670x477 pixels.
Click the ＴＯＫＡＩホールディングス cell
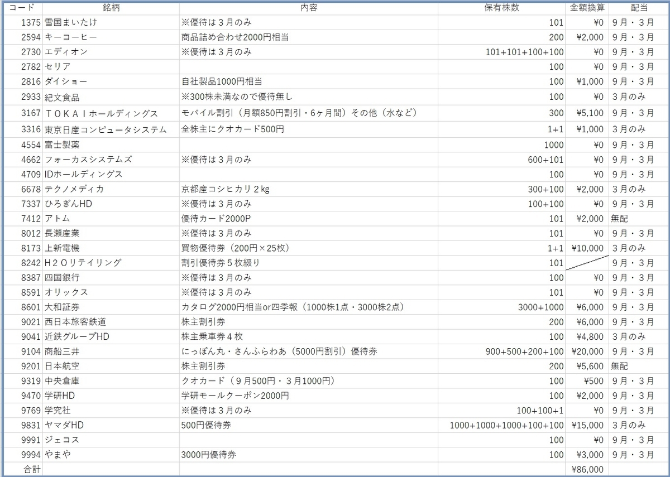tap(111, 113)
